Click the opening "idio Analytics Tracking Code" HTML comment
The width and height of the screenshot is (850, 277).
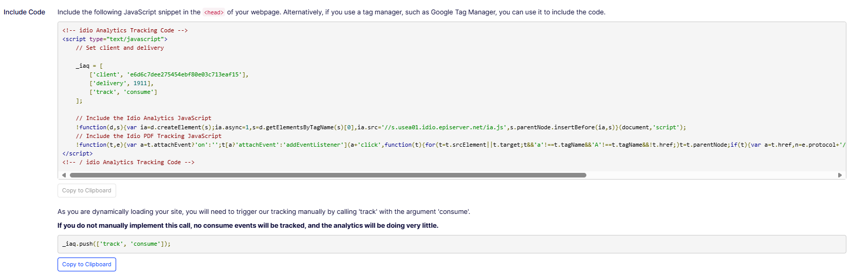click(125, 30)
